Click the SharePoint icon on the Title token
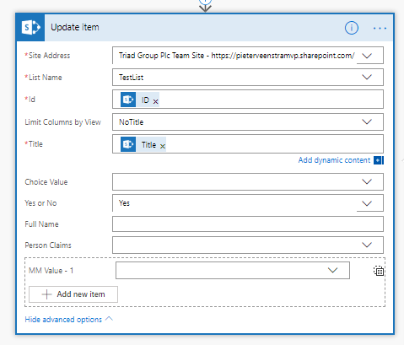Viewport: 404px width, 345px height. point(128,144)
